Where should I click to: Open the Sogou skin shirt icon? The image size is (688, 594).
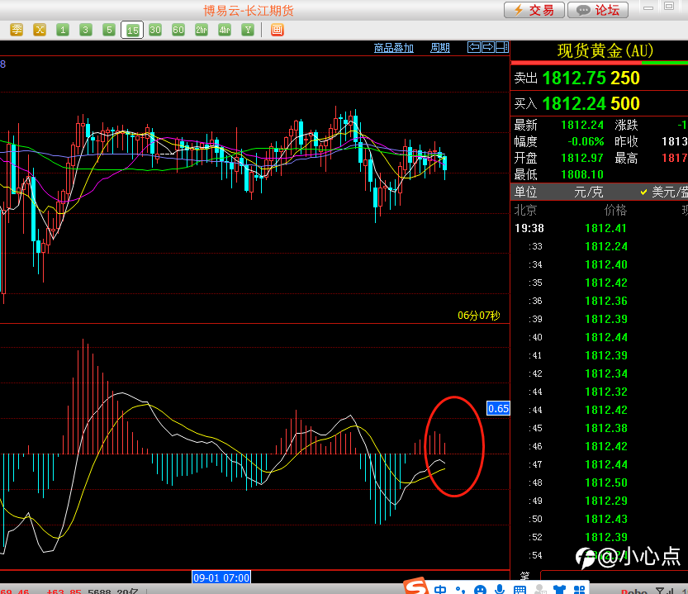(559, 590)
